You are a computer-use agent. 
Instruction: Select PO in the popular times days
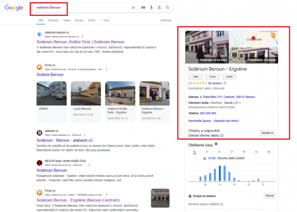[195, 152]
